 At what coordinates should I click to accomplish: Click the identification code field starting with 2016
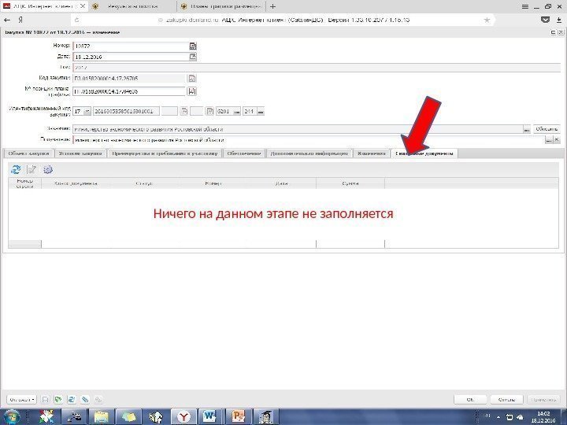pos(127,112)
